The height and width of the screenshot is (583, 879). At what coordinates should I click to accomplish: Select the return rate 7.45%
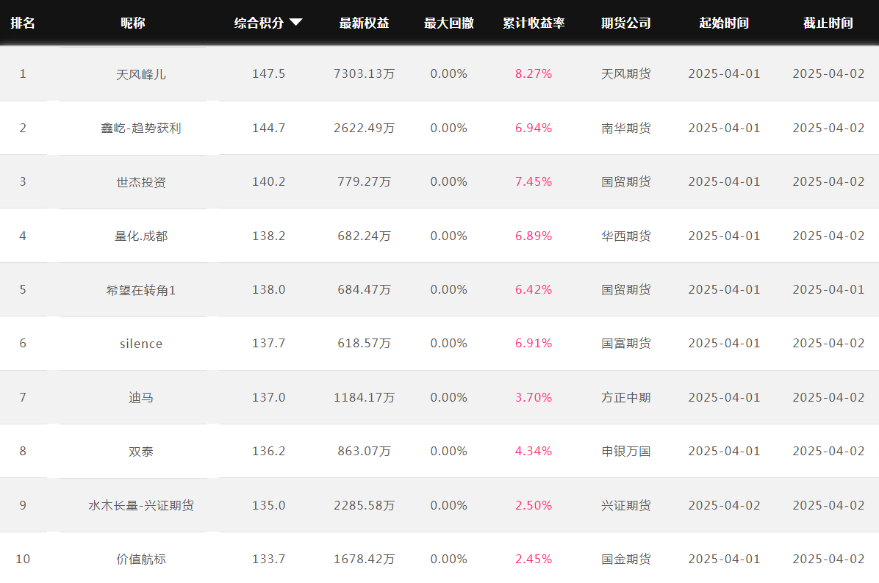pos(534,182)
